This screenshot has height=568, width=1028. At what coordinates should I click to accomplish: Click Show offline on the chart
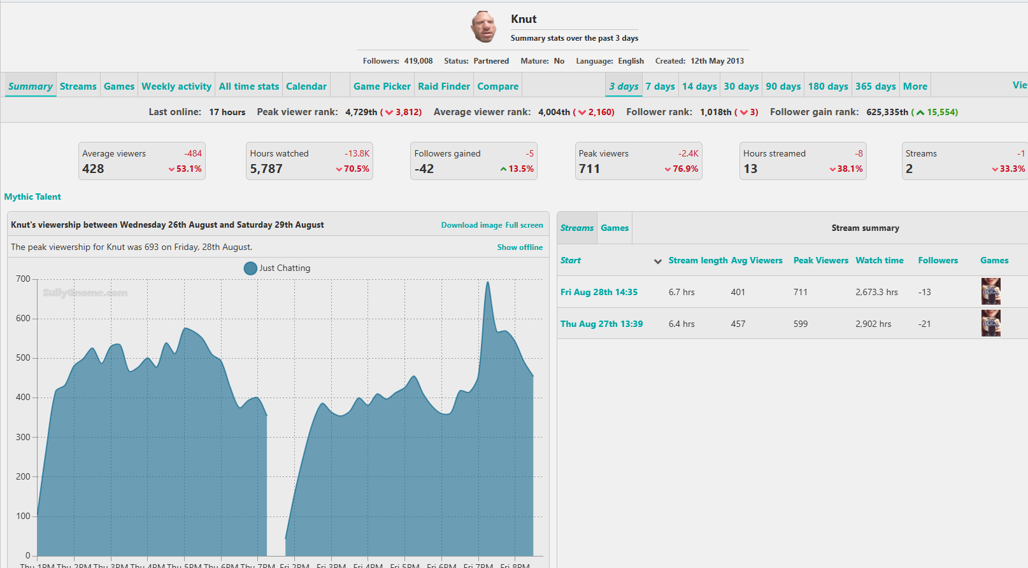pyautogui.click(x=520, y=247)
